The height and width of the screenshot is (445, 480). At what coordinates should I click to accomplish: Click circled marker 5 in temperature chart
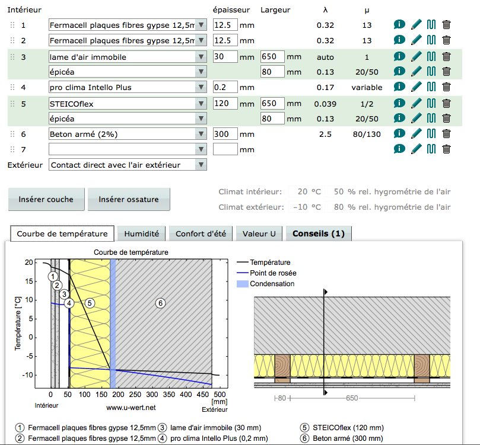[90, 303]
